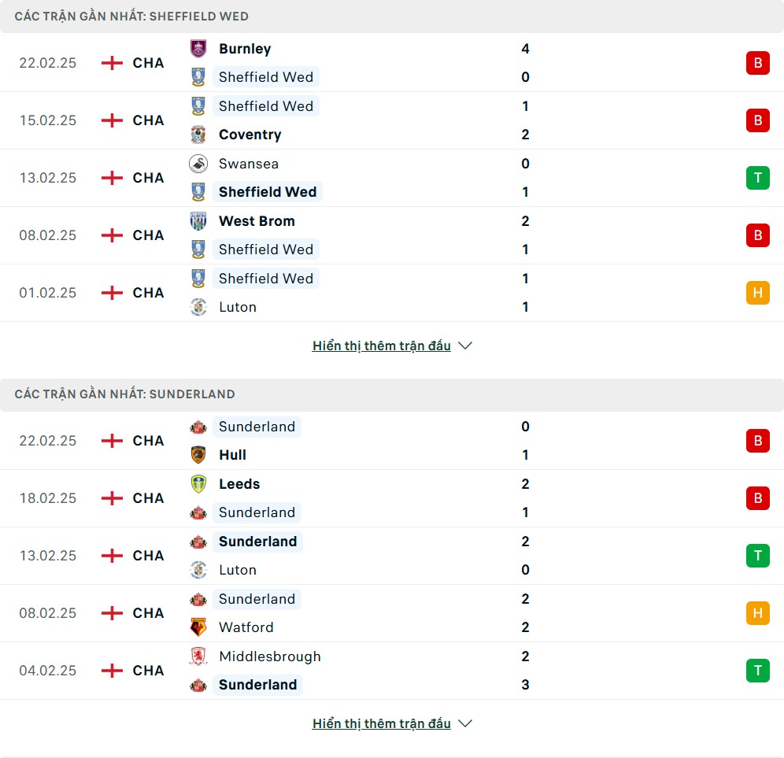Click the Watford club crest icon
The width and height of the screenshot is (784, 758).
pos(198,627)
